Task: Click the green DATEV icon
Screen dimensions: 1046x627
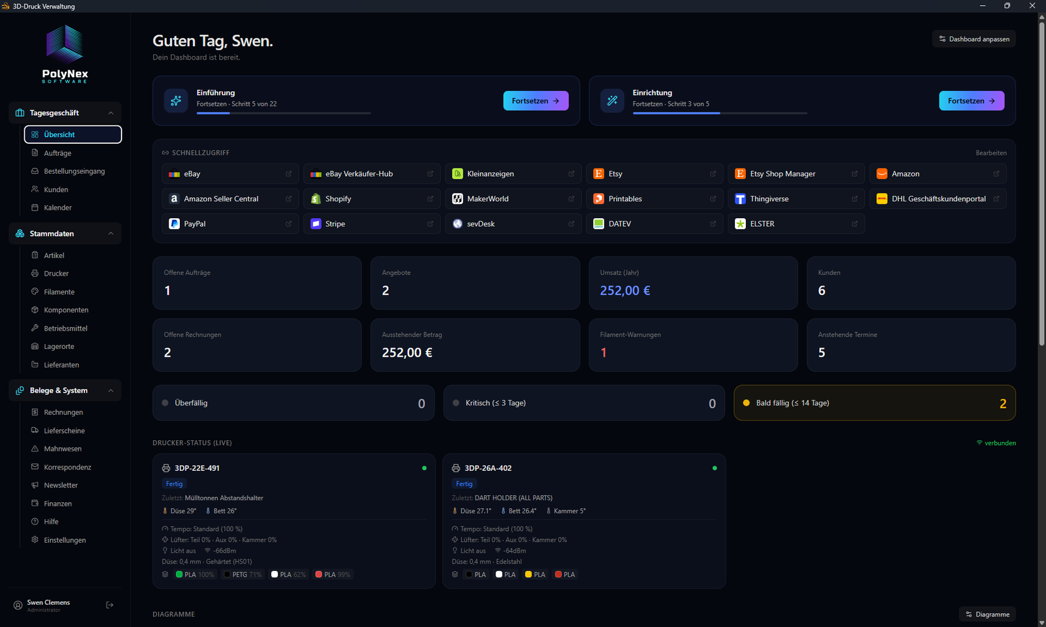Action: [598, 223]
